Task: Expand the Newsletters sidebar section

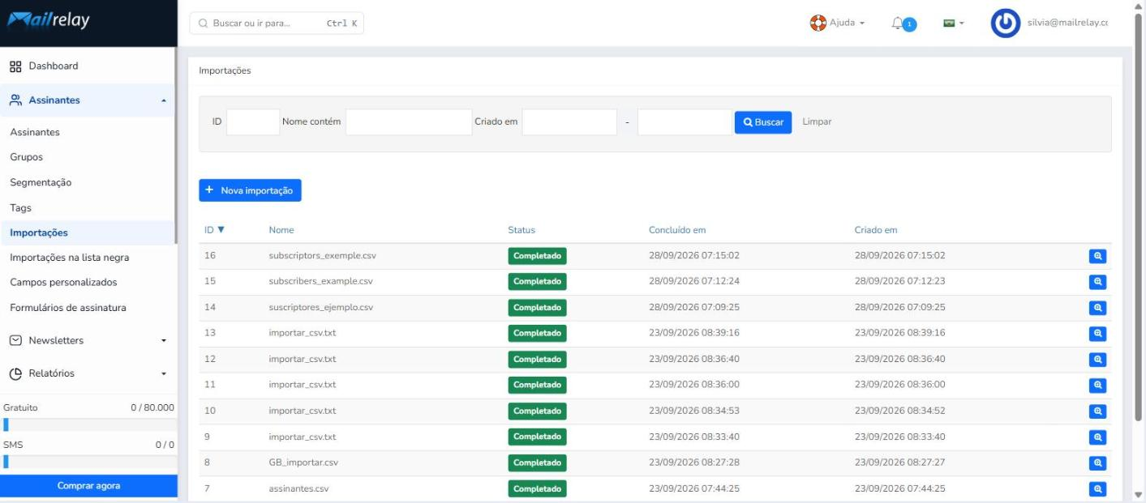Action: tap(88, 340)
